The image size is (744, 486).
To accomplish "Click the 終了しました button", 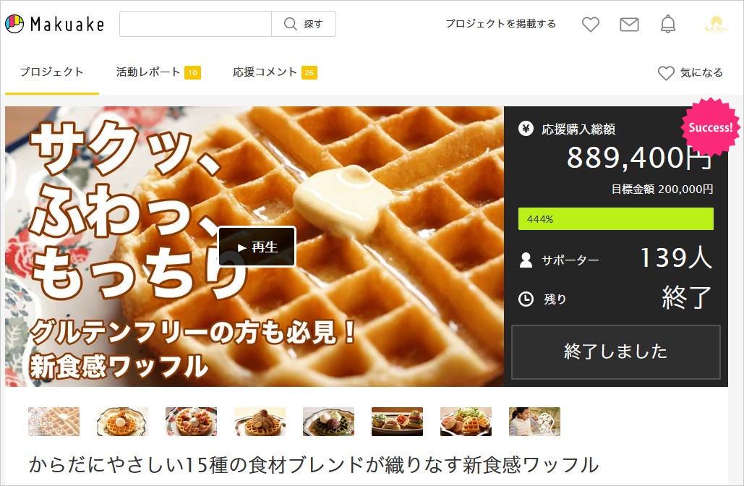I will 616,351.
